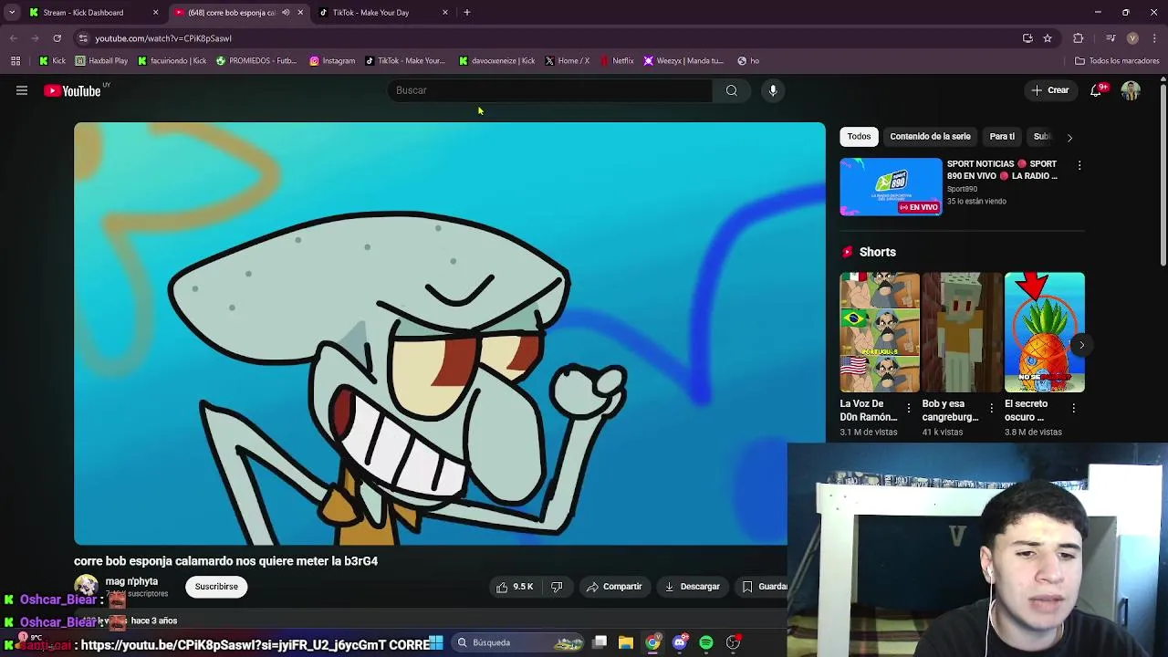Open the Chrome profile avatar
1168x657 pixels.
(1132, 38)
